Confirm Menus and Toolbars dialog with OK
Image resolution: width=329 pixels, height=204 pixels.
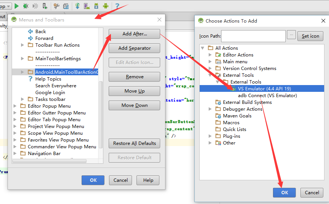coord(93,180)
